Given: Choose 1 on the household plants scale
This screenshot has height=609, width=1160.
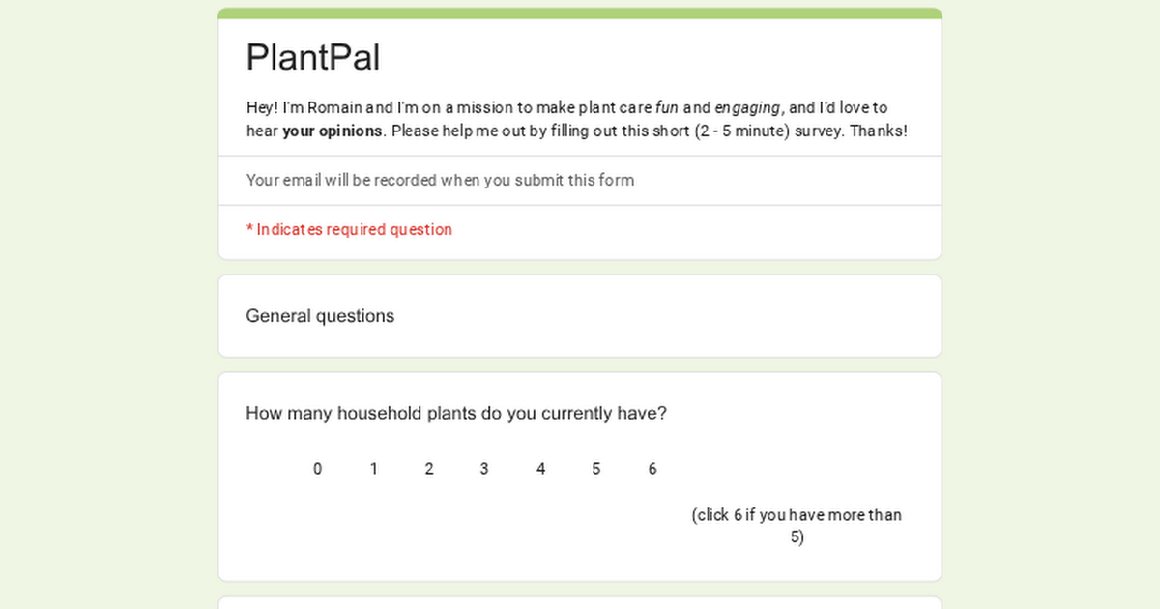Looking at the screenshot, I should point(373,469).
